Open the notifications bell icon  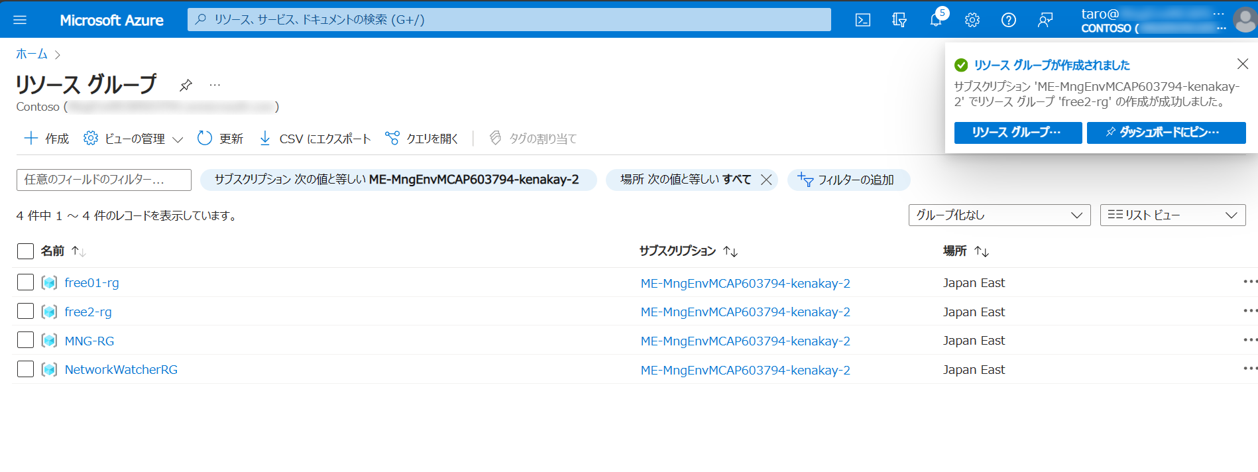click(935, 20)
